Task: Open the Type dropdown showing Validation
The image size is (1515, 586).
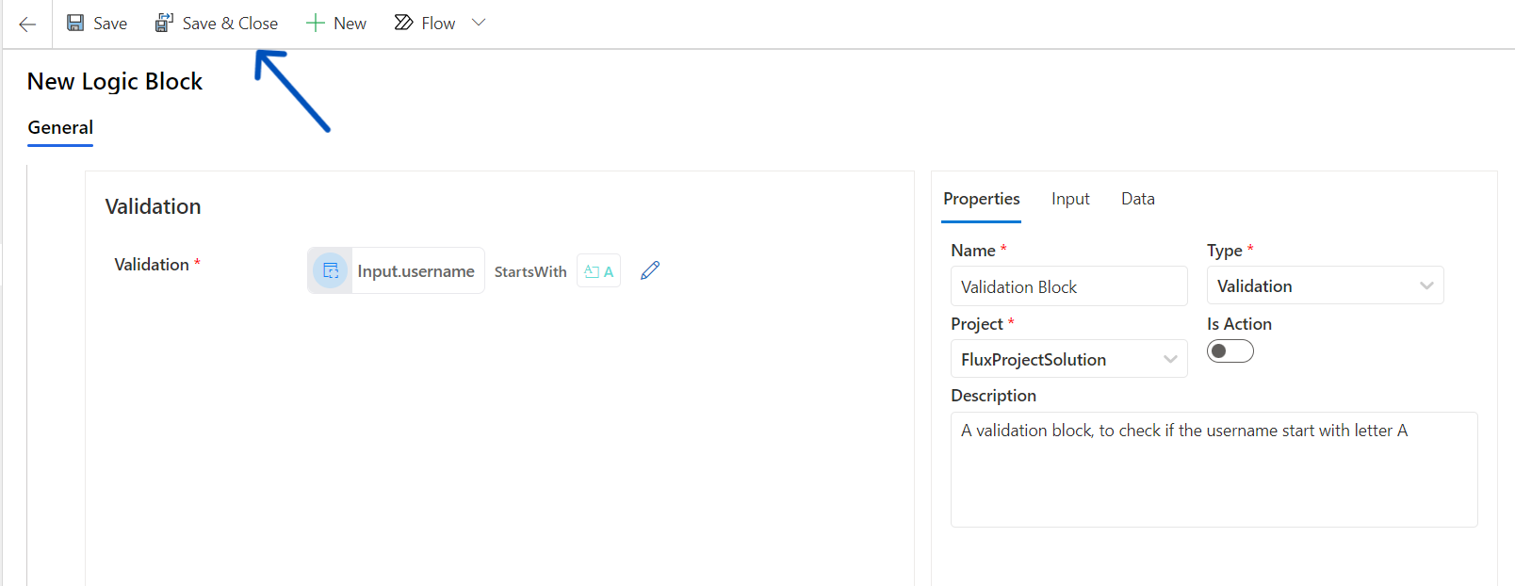Action: pyautogui.click(x=1325, y=285)
